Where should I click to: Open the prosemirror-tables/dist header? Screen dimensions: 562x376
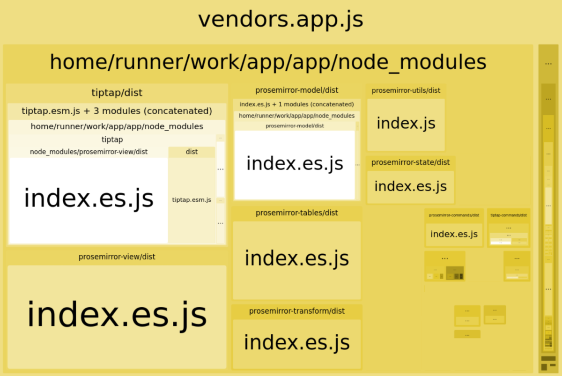point(296,213)
